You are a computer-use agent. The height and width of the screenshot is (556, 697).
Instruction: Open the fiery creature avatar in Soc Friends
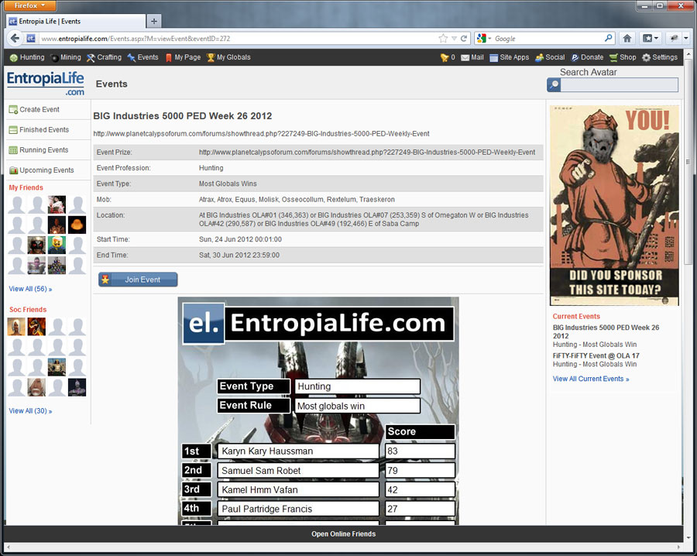(36, 327)
